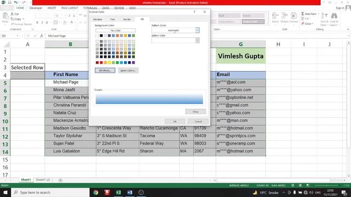Viewport: 351px width, 197px height.
Task: Open the Clipboard group dialog launcher
Action: [32, 29]
